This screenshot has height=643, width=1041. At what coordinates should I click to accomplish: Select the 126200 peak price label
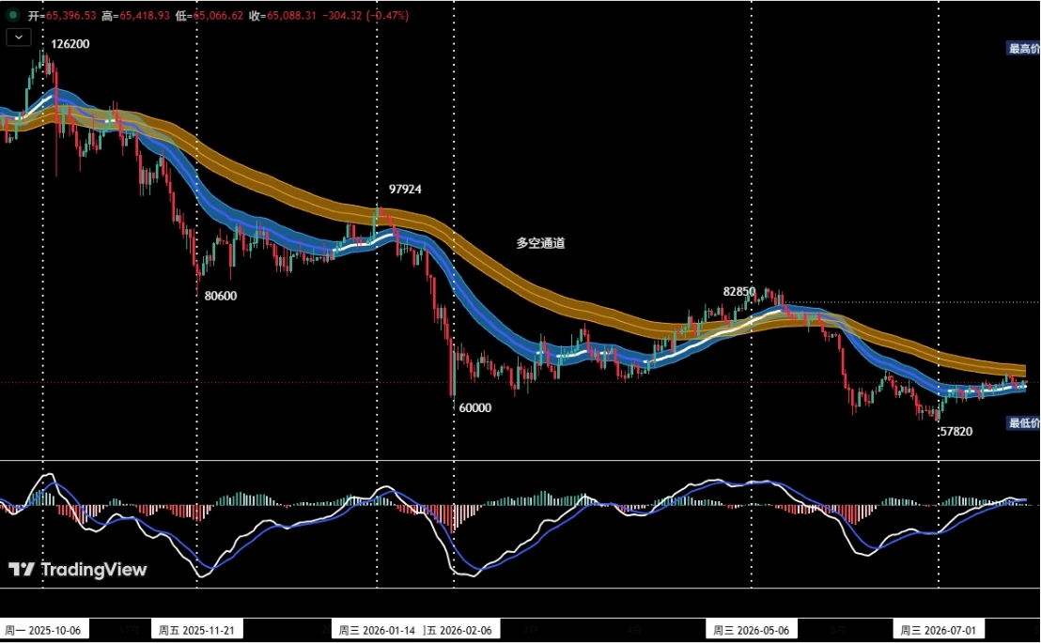pyautogui.click(x=70, y=44)
